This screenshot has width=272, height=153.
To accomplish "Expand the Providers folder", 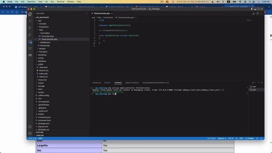I will pyautogui.click(x=43, y=52).
